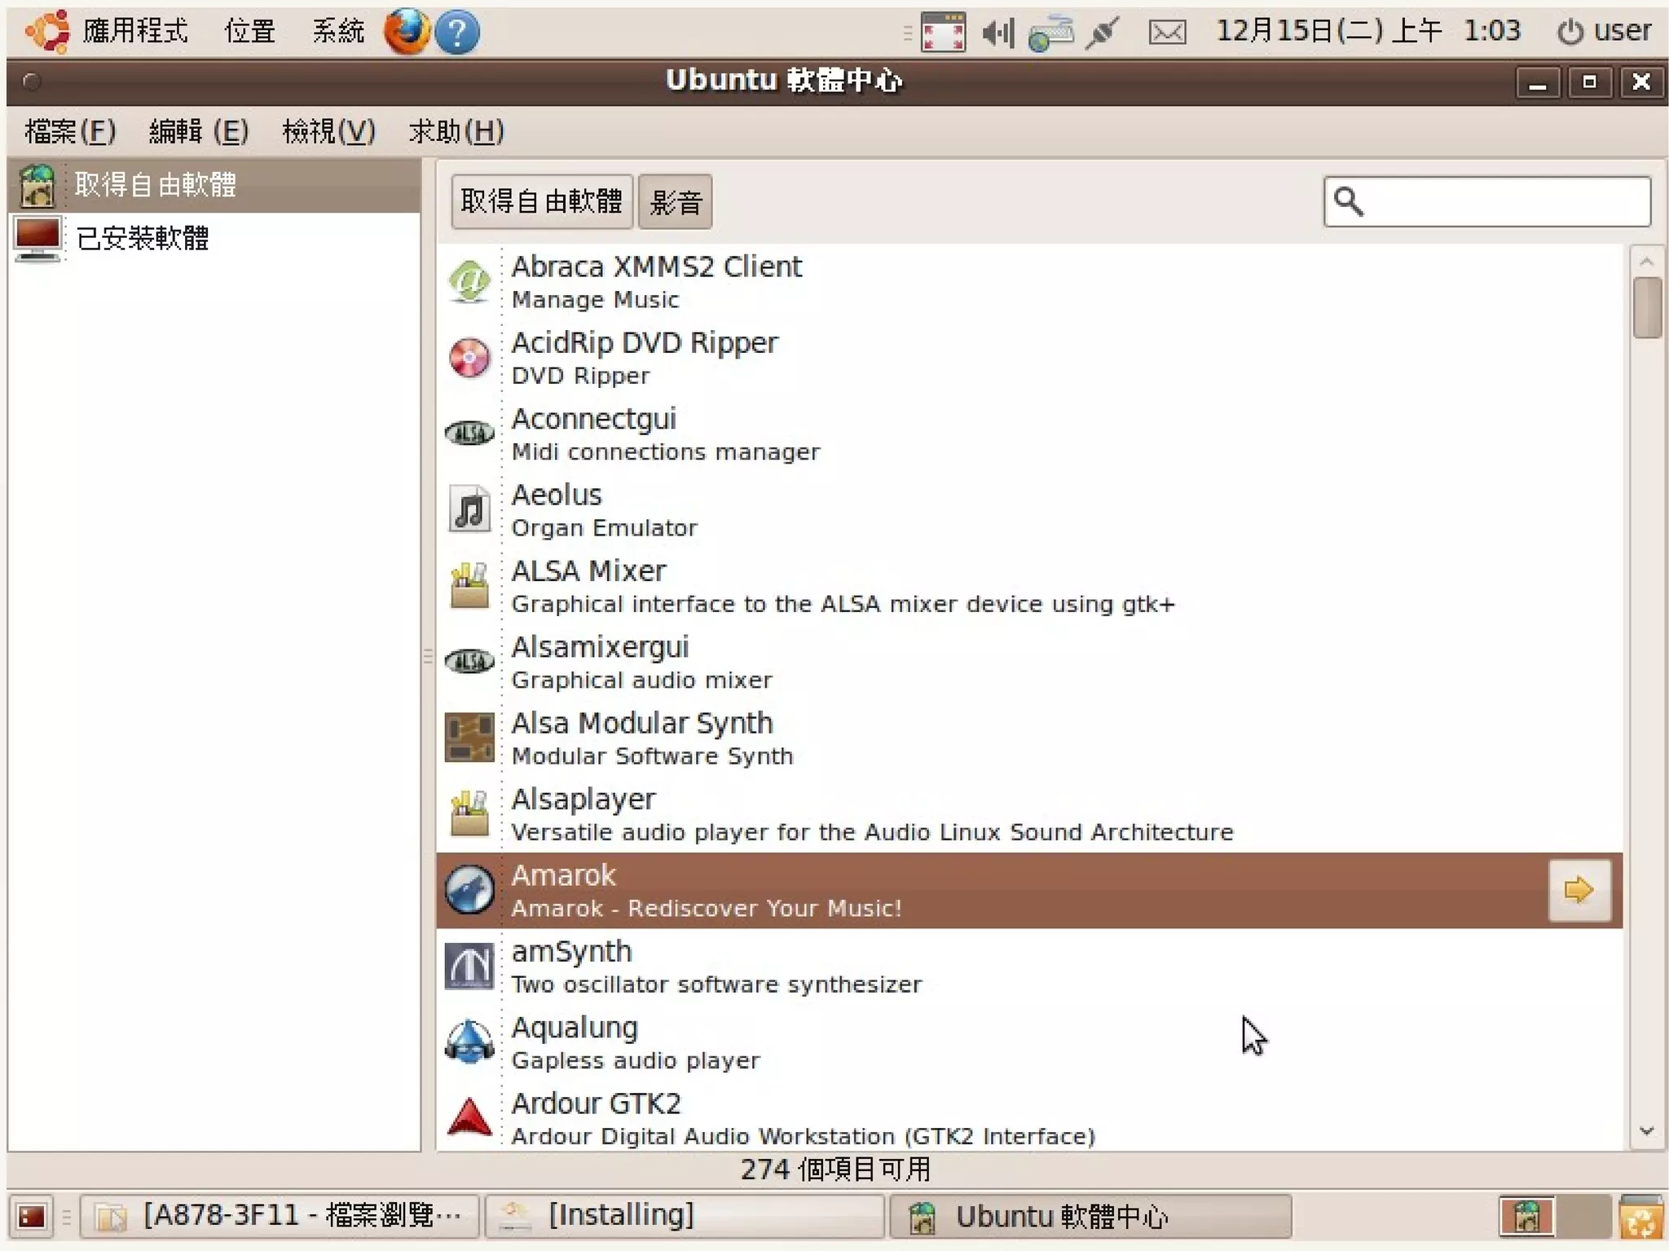Open the 編輯(E) menu
Image resolution: width=1669 pixels, height=1251 pixels.
[198, 131]
